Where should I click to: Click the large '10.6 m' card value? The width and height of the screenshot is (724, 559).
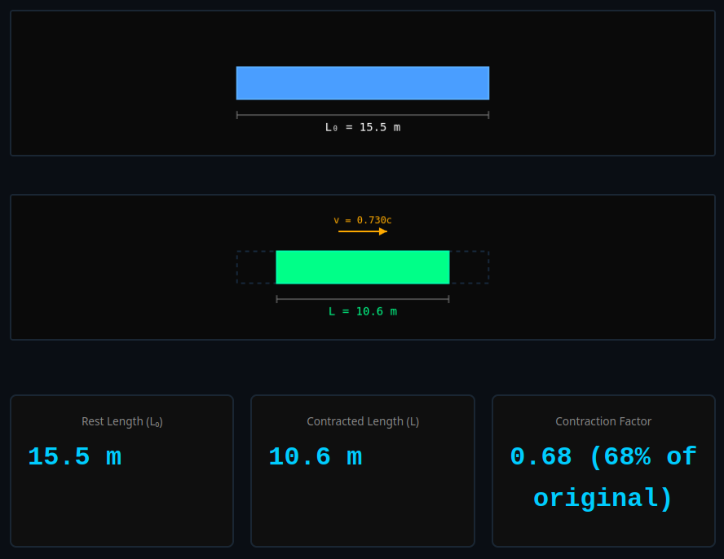coord(315,457)
